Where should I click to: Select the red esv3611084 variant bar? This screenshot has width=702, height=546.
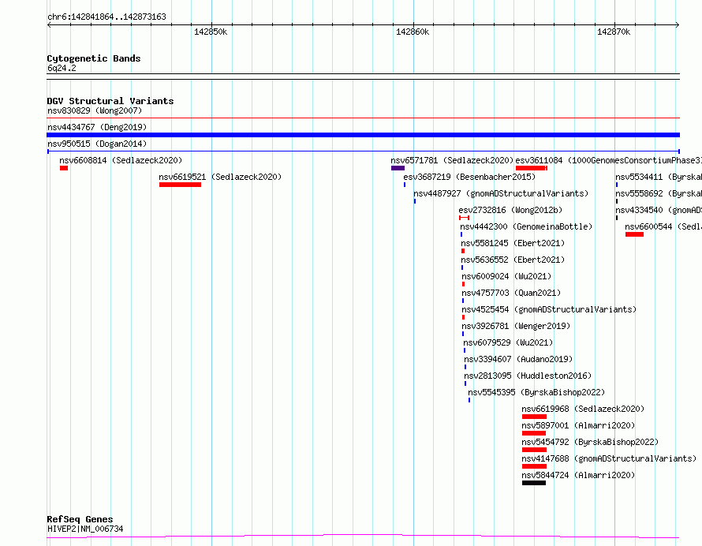click(x=531, y=168)
